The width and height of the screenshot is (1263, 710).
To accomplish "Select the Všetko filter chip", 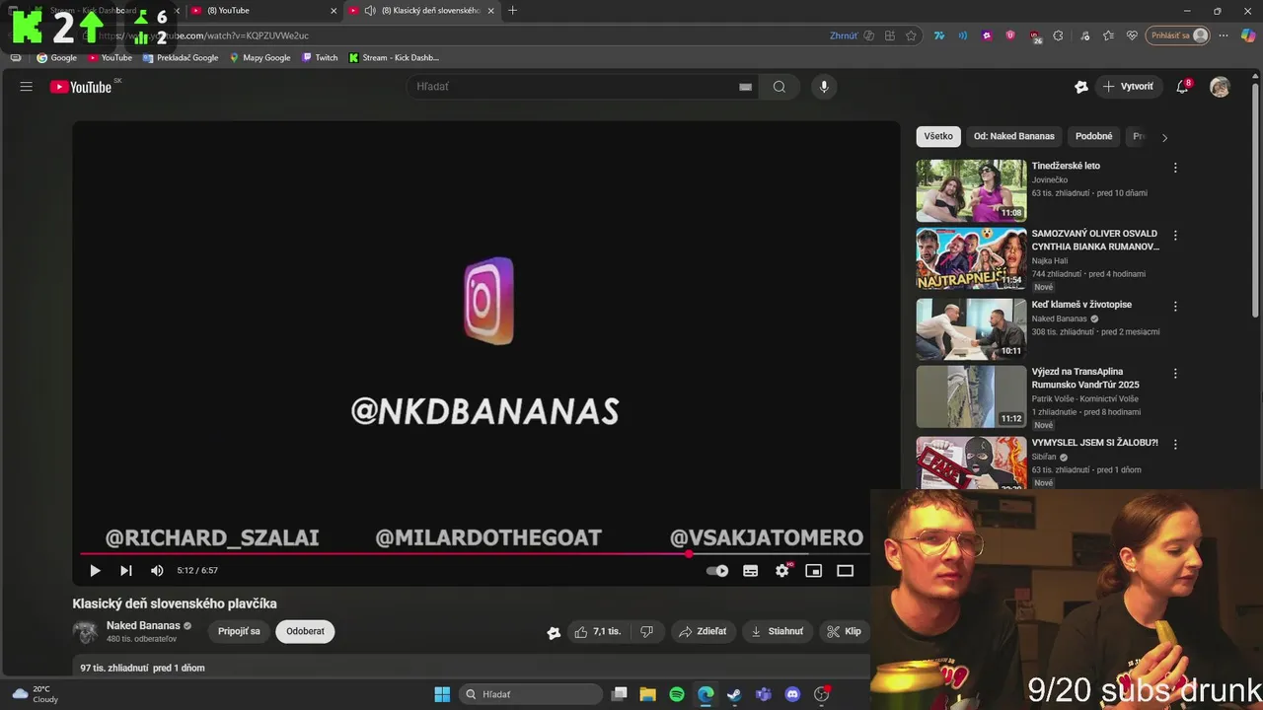I will (x=938, y=136).
